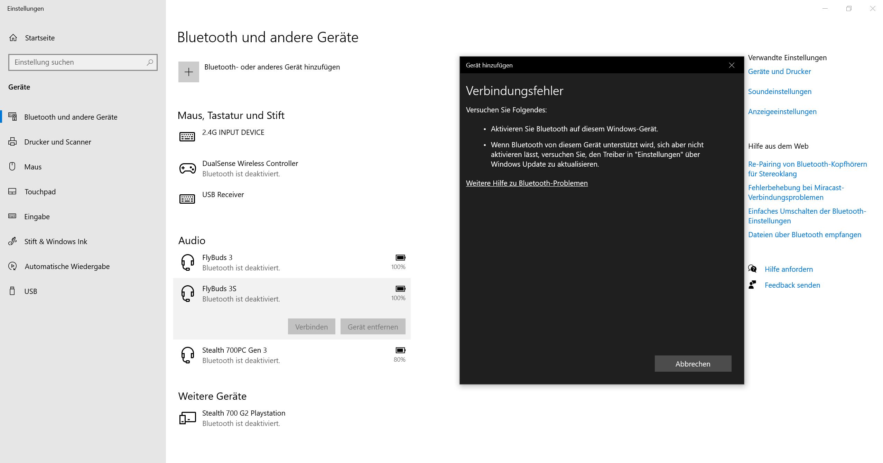
Task: Click the Stealth 700PC Gen 3 headset icon
Action: (187, 355)
